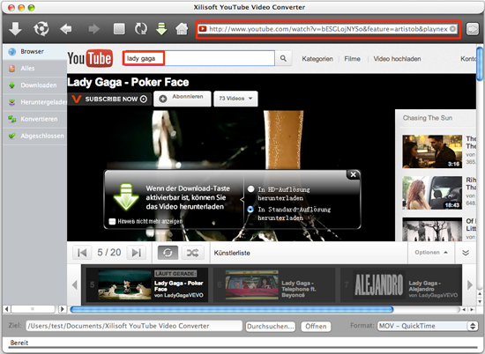
Task: Click the download arrow toolbar icon
Action: [15, 29]
